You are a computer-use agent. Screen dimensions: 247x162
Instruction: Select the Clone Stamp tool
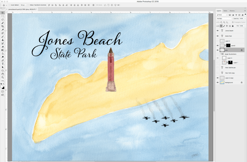[3, 40]
